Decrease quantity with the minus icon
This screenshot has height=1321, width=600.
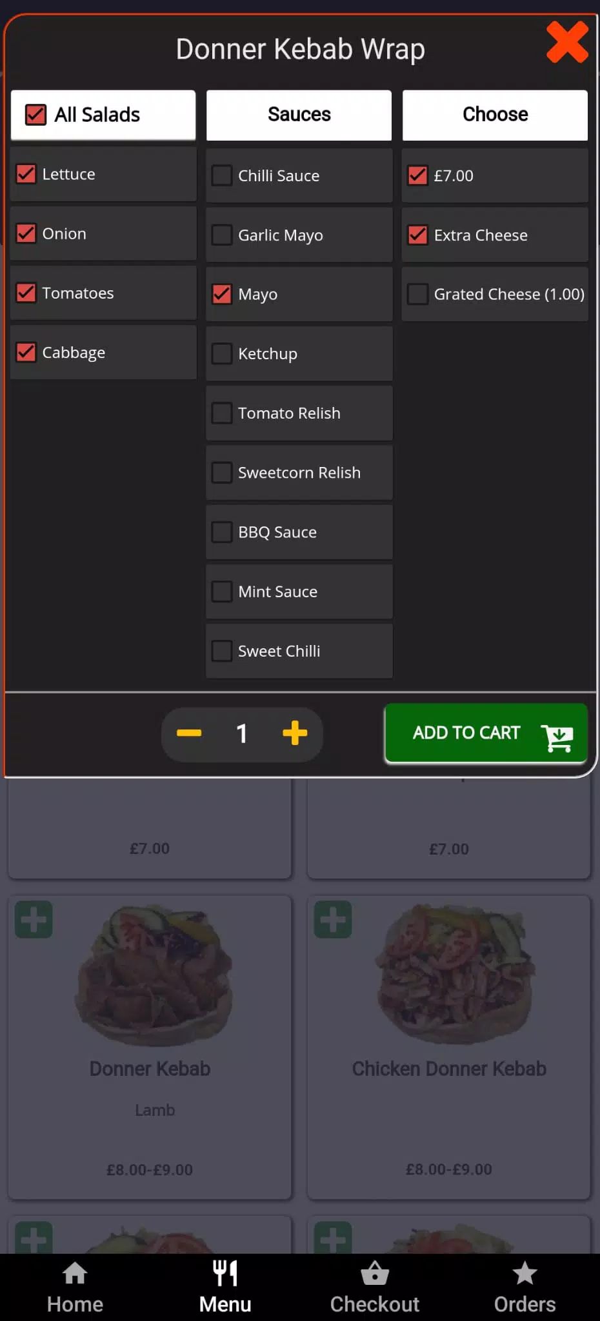pos(189,733)
